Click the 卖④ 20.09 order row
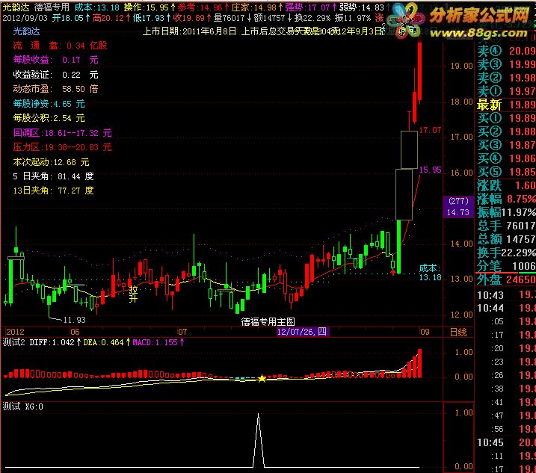The width and height of the screenshot is (536, 473). click(x=506, y=51)
